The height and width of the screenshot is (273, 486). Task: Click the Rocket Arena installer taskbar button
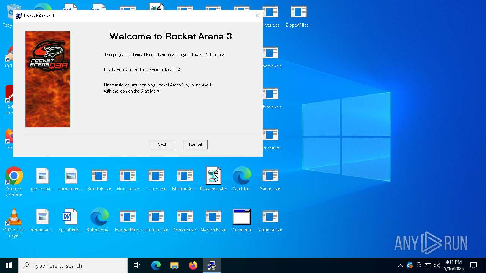pyautogui.click(x=211, y=265)
